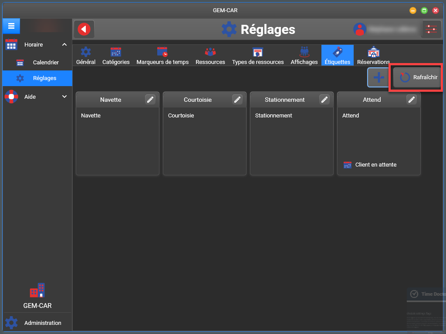Open the sliders settings icon at top right
The height and width of the screenshot is (334, 446).
(431, 29)
